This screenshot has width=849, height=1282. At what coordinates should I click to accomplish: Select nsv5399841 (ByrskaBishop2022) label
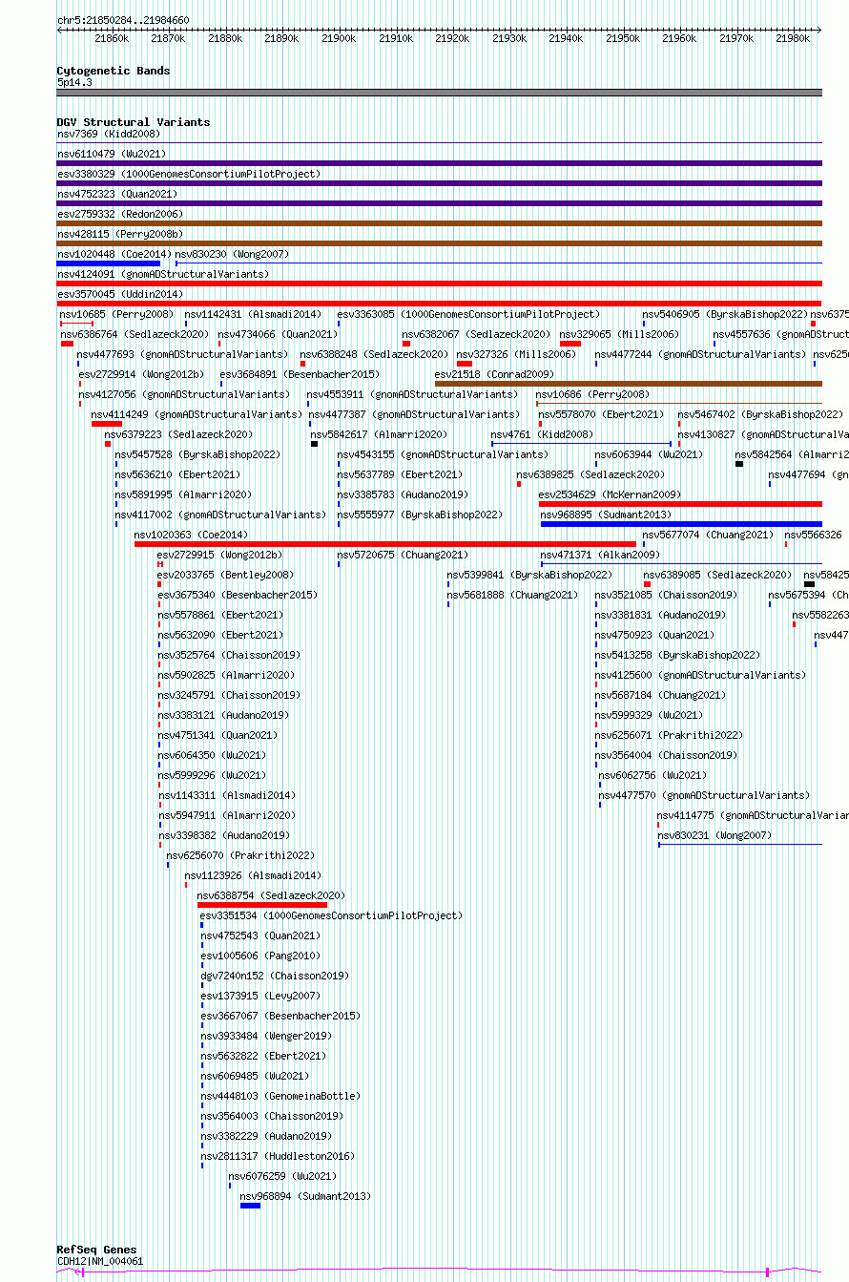point(529,575)
